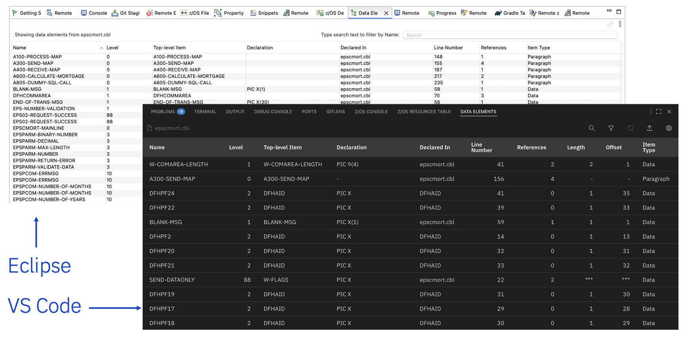Switch to the PROBLEMS tab
Image resolution: width=684 pixels, height=338 pixels.
coord(163,112)
